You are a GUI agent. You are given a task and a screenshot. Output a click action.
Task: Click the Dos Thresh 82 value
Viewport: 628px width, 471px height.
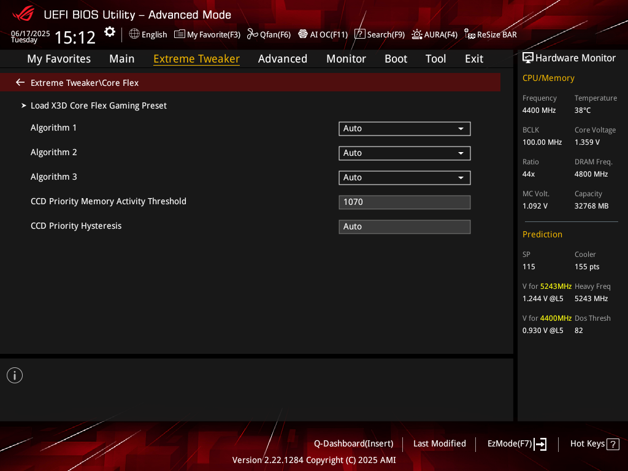pyautogui.click(x=579, y=331)
